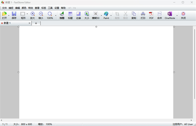The width and height of the screenshot is (196, 126).
Task: Click the 注册用户: All User status text
Action: coord(183,124)
